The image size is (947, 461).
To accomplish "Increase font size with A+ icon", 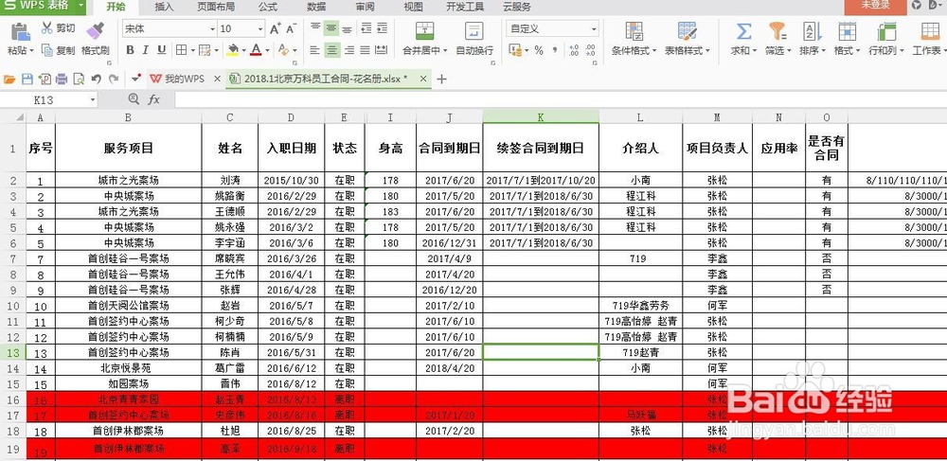I will 276,28.
